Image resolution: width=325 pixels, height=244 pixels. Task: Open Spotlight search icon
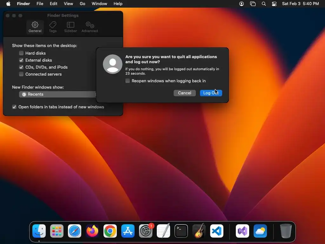264,4
